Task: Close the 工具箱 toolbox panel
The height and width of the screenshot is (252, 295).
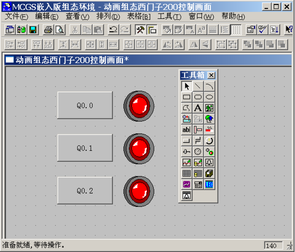Action: [x=211, y=75]
